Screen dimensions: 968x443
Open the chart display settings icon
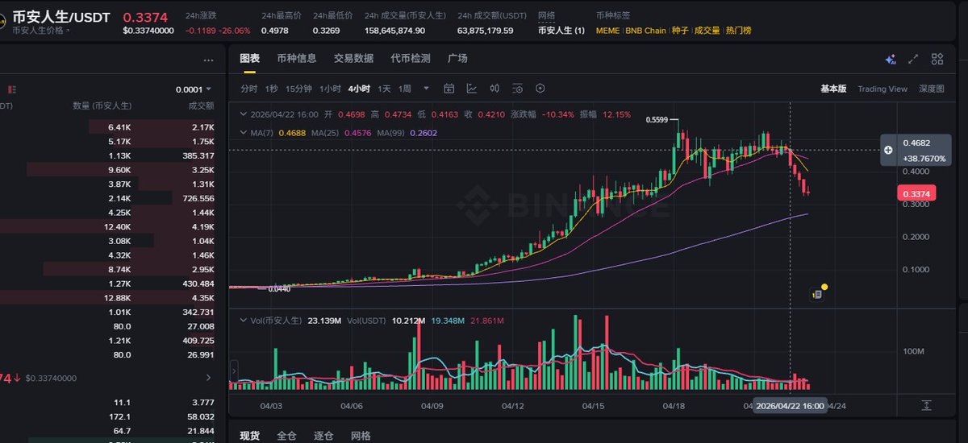point(517,89)
